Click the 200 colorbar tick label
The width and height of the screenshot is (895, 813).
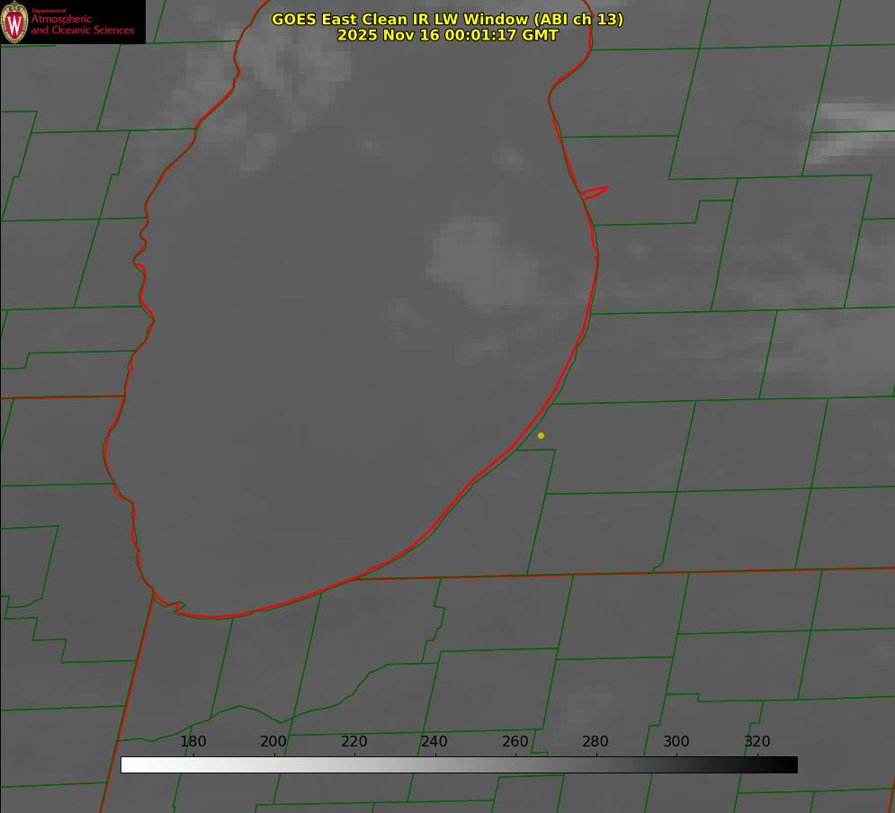pyautogui.click(x=273, y=742)
